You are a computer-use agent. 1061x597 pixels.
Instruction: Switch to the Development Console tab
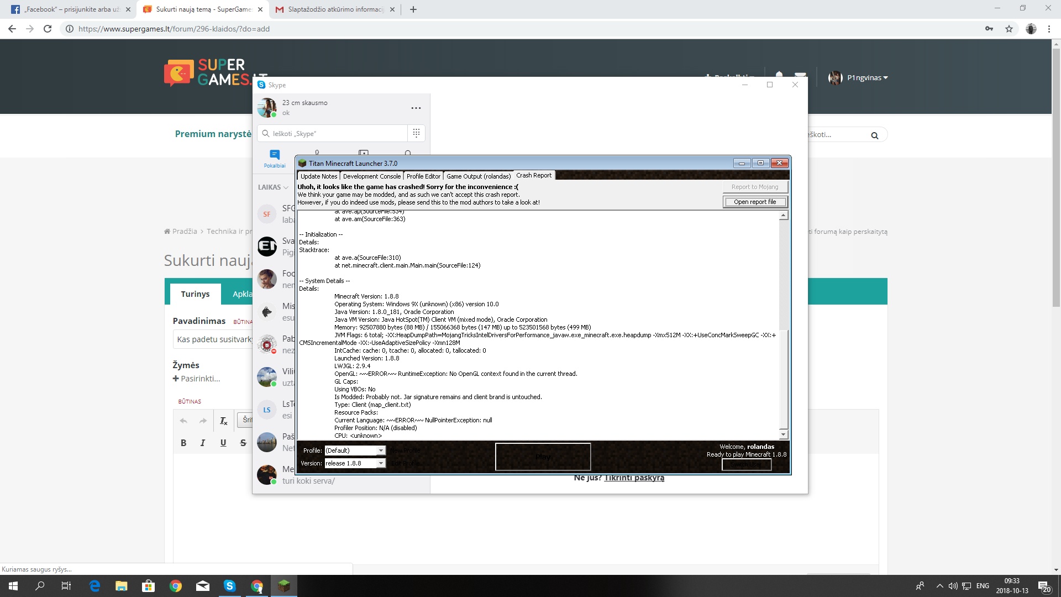(371, 176)
